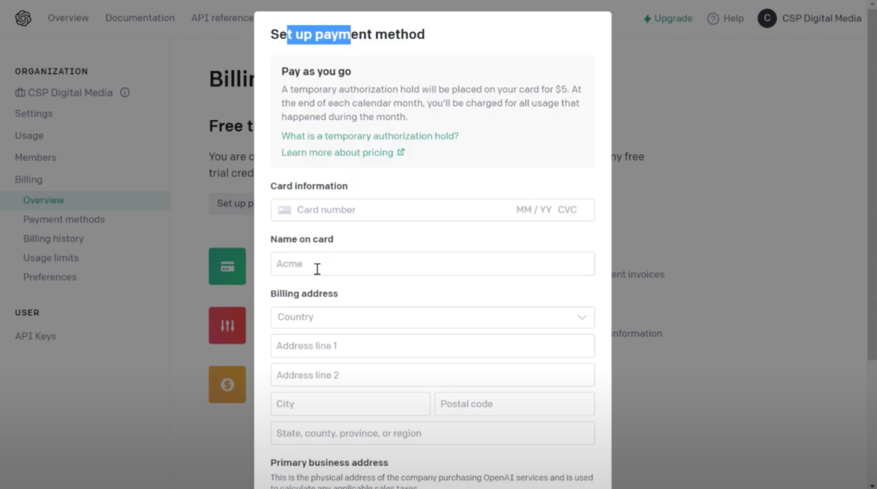
Task: Click the green card billing icon
Action: tap(227, 266)
